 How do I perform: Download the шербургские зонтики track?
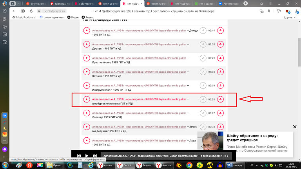[220, 99]
